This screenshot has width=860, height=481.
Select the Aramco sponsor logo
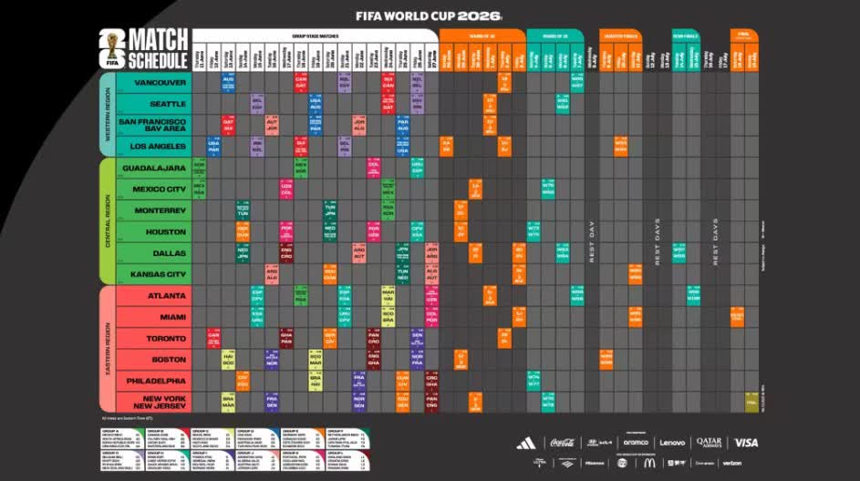636,443
